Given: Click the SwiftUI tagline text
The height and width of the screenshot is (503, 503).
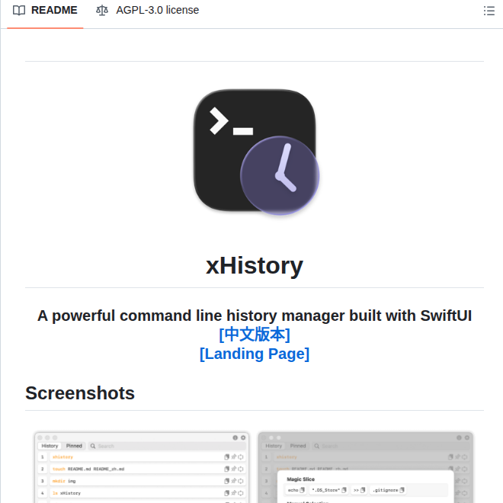Looking at the screenshot, I should pos(255,316).
